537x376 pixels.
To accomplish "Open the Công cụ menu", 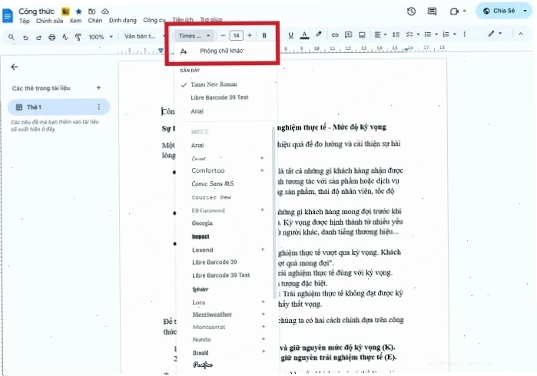I will [x=154, y=20].
